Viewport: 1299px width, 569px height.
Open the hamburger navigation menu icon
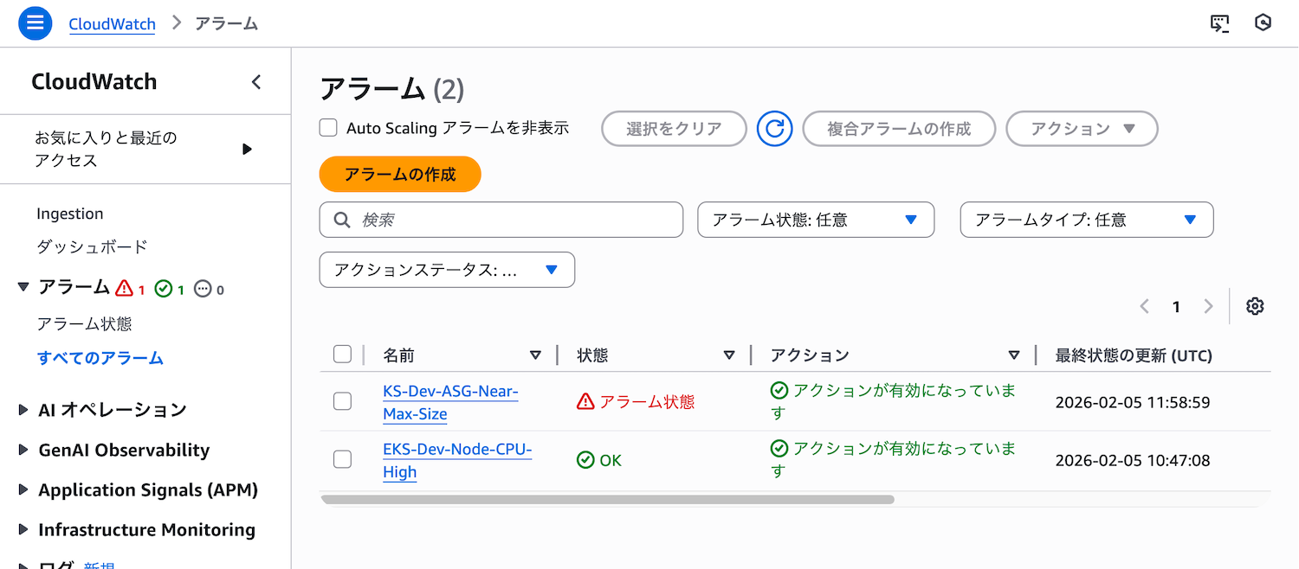(36, 22)
